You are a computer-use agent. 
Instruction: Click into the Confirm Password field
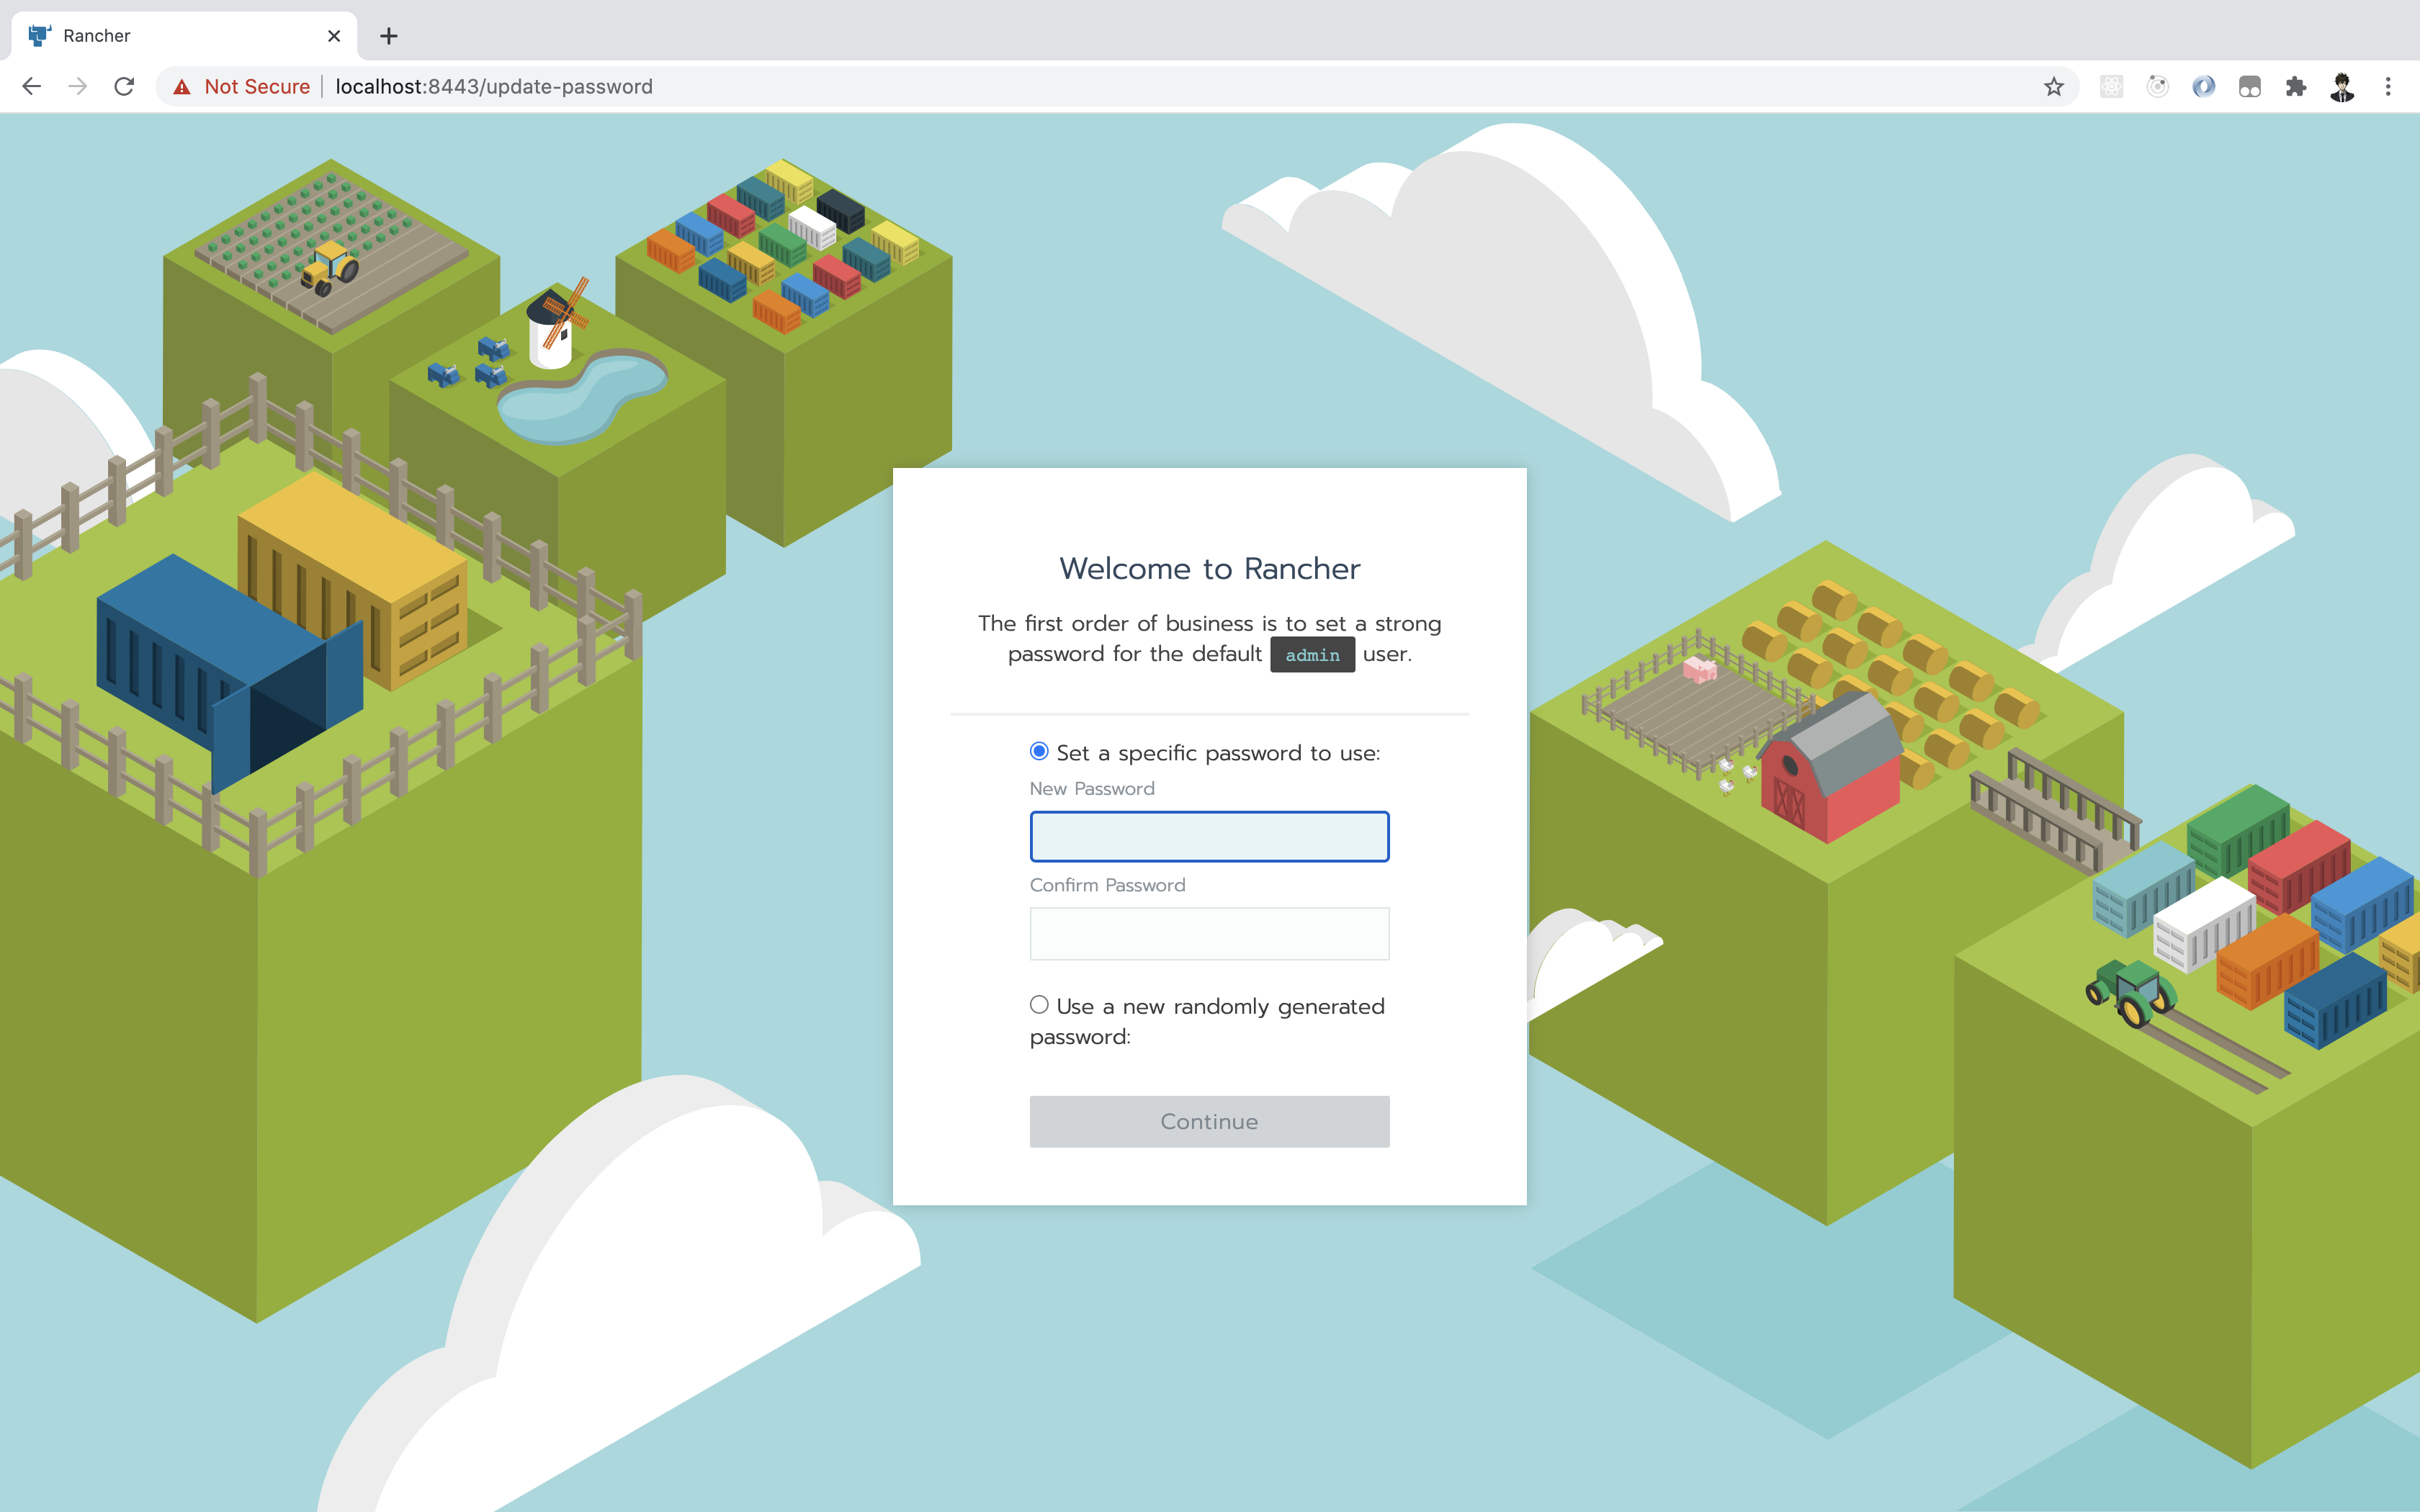pyautogui.click(x=1209, y=933)
